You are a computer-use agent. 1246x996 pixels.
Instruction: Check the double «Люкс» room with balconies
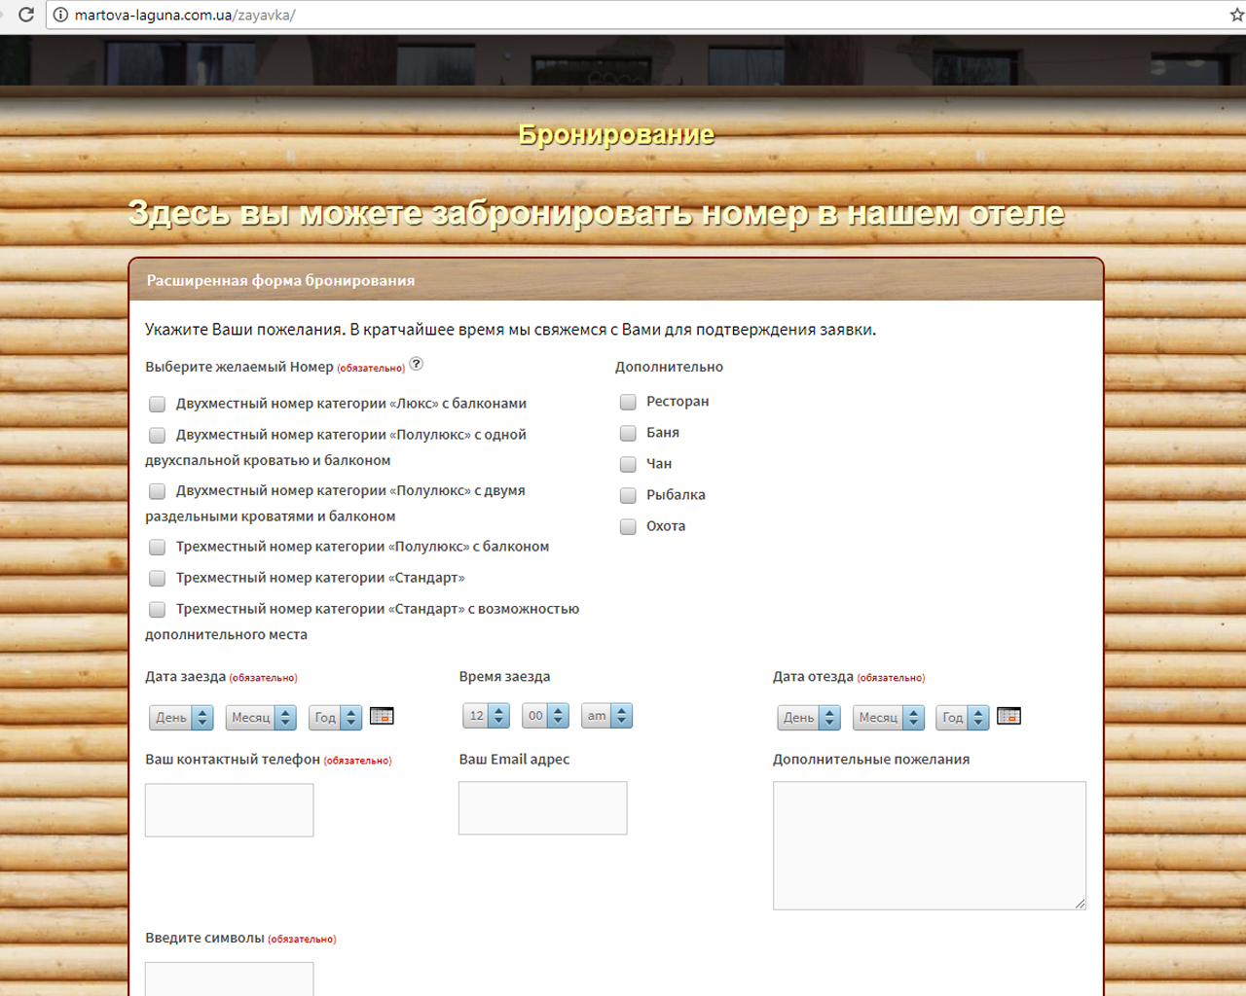157,404
